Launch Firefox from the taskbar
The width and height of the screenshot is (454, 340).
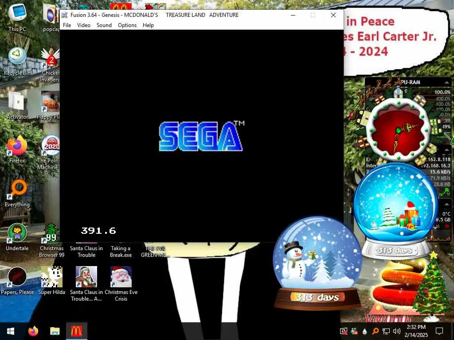tap(33, 331)
